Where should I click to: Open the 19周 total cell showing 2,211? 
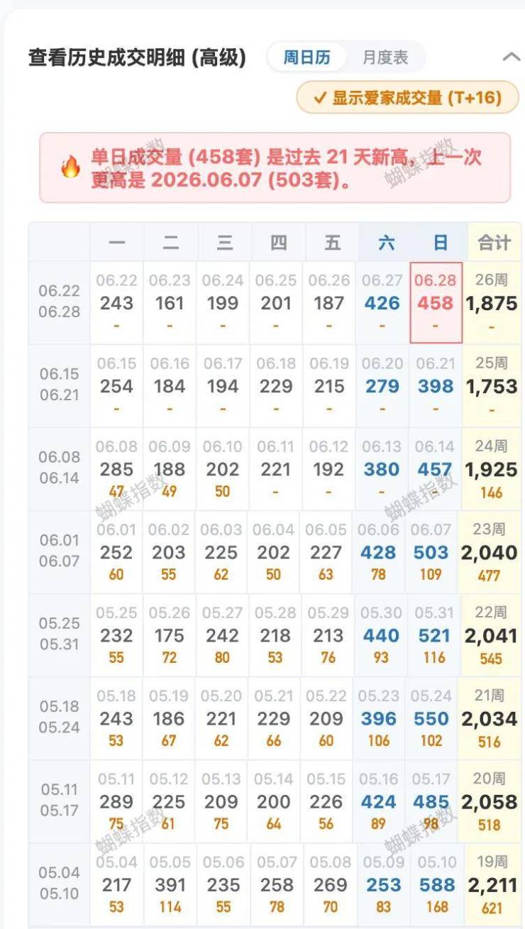tap(492, 884)
